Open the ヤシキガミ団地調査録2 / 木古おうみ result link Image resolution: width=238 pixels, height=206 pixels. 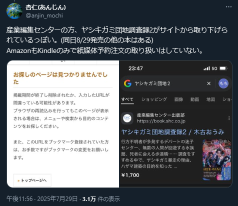pyautogui.click(x=172, y=132)
